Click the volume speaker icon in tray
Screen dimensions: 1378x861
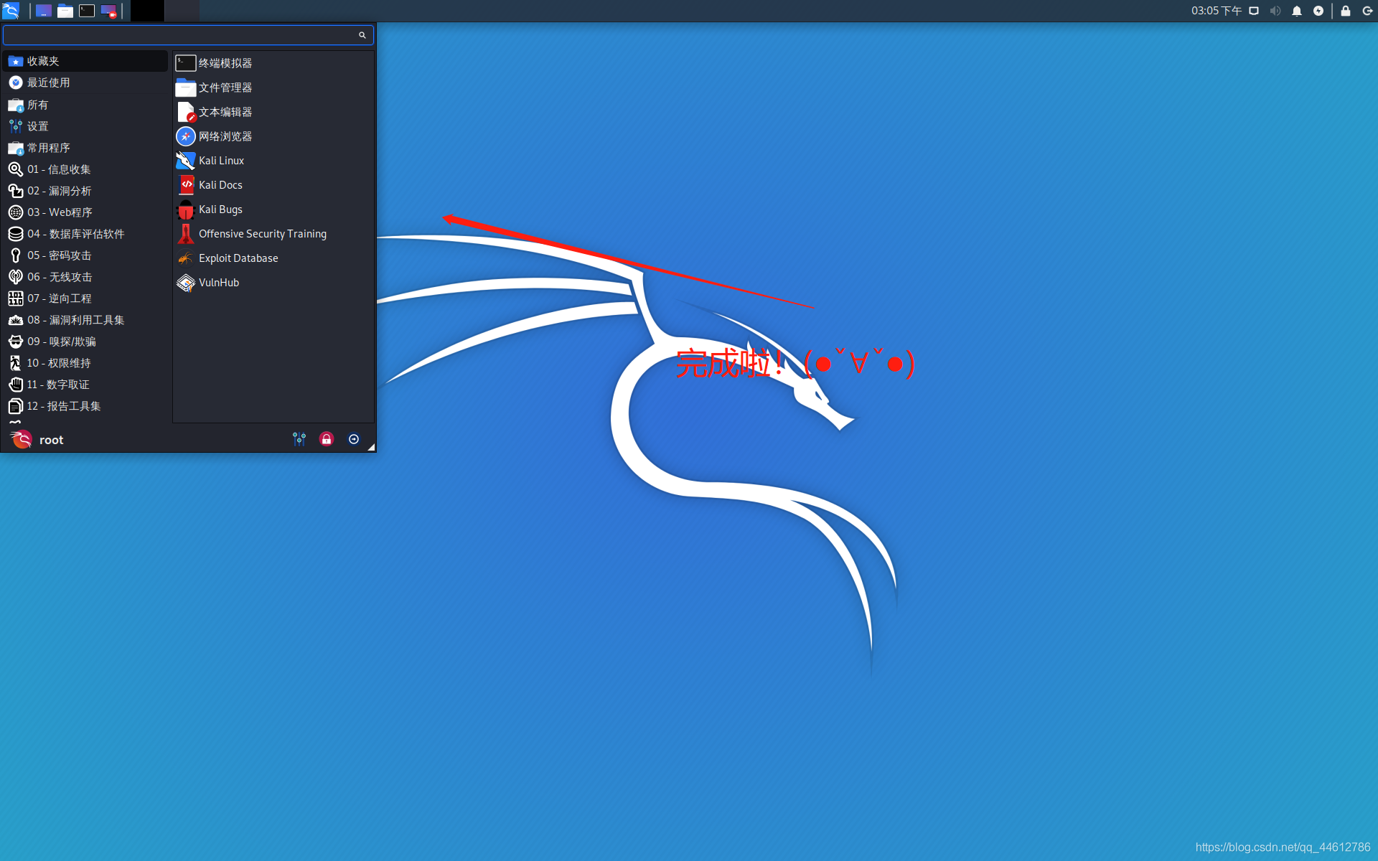pyautogui.click(x=1275, y=11)
